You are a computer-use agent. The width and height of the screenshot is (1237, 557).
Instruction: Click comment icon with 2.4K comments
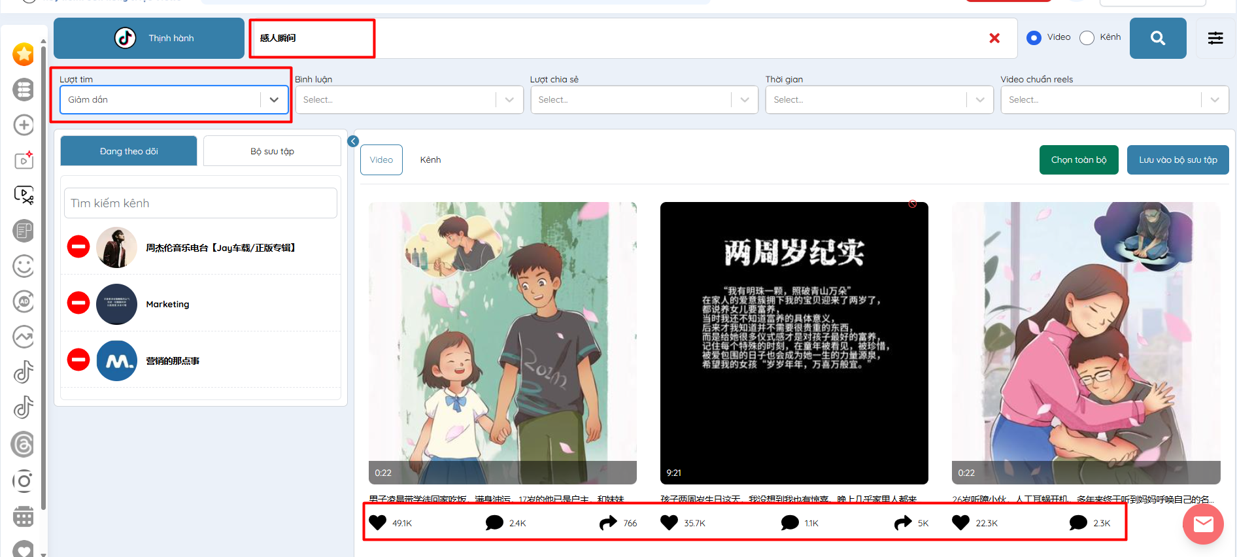494,522
